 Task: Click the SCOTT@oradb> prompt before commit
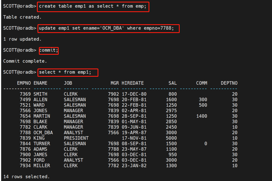(x=20, y=50)
